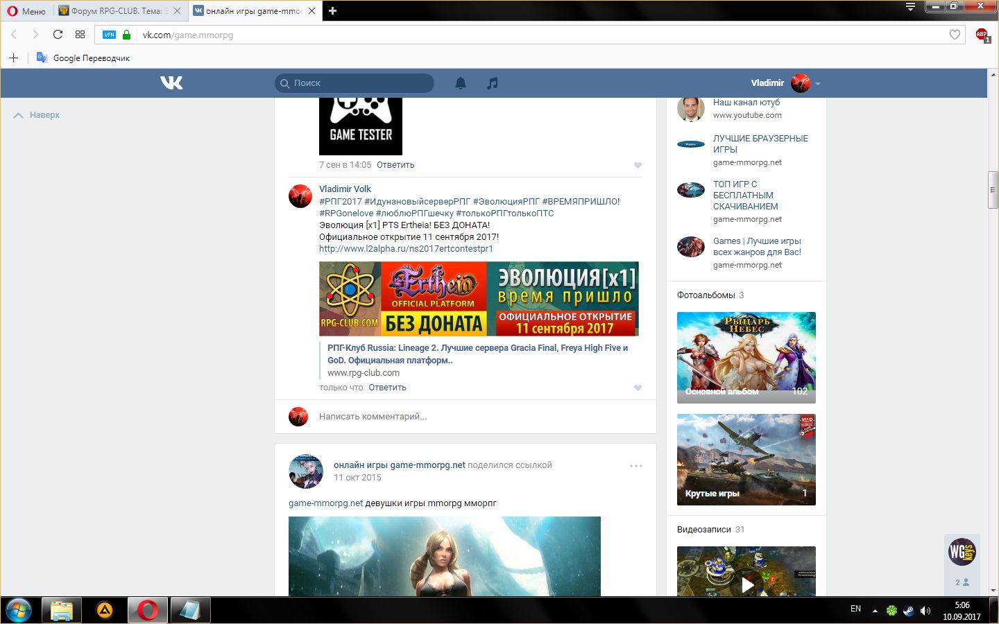Screen dimensions: 999x624
Task: Open Эволюция x1 banner image
Action: 479,299
